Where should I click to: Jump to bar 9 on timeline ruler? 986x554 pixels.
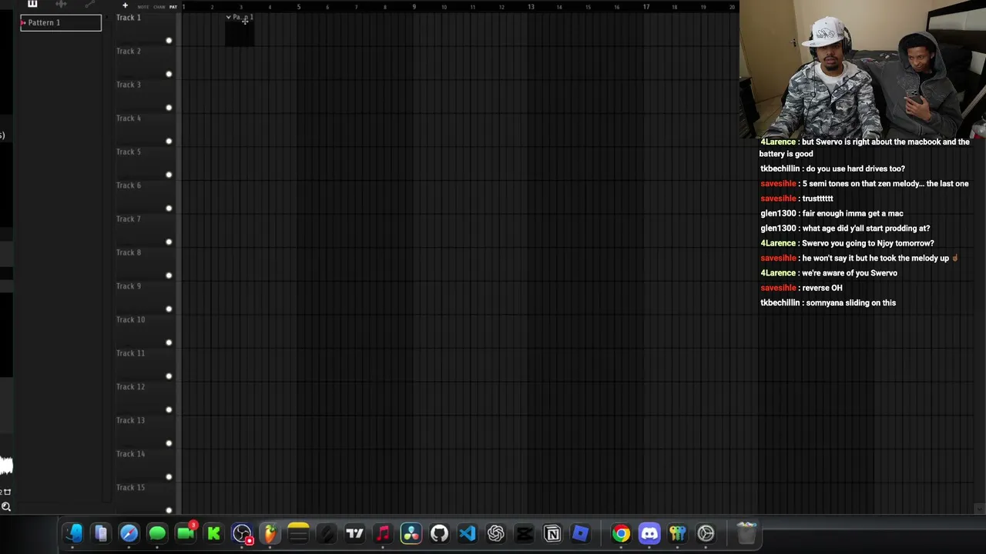pyautogui.click(x=414, y=7)
